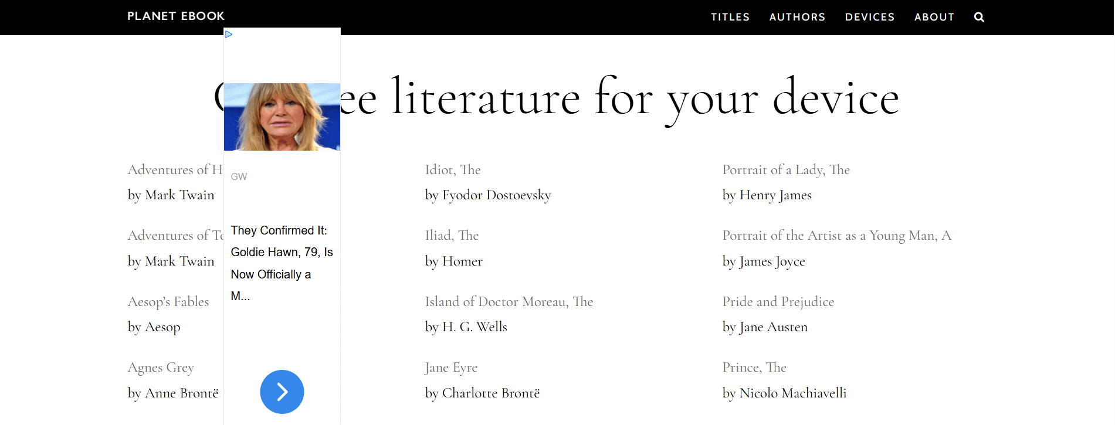The image size is (1115, 425).
Task: Click the AdChoices triangle icon
Action: point(229,35)
